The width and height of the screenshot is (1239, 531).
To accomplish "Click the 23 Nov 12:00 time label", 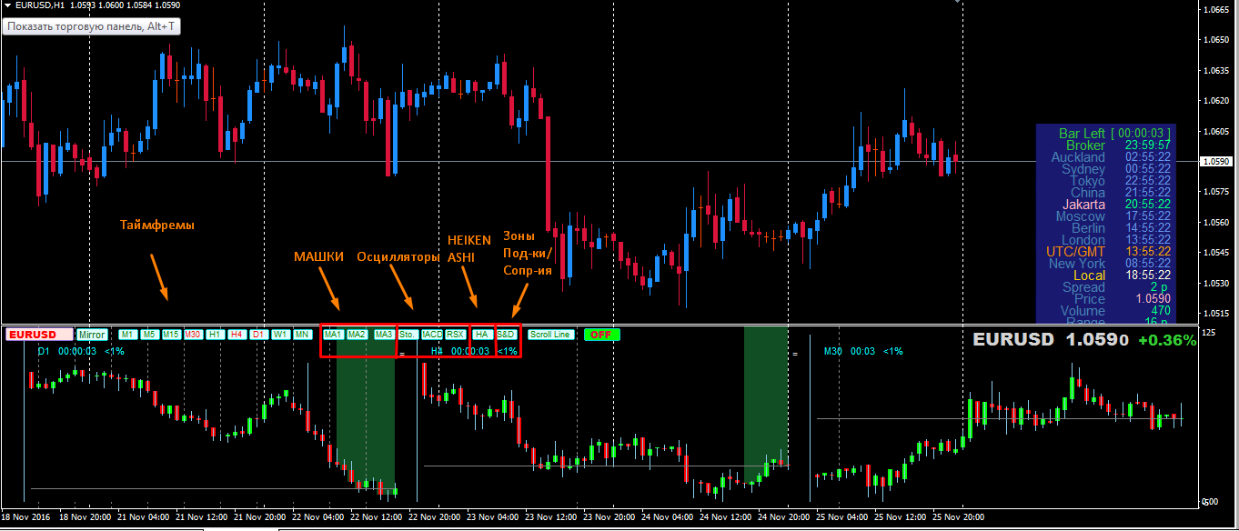I will 551,516.
